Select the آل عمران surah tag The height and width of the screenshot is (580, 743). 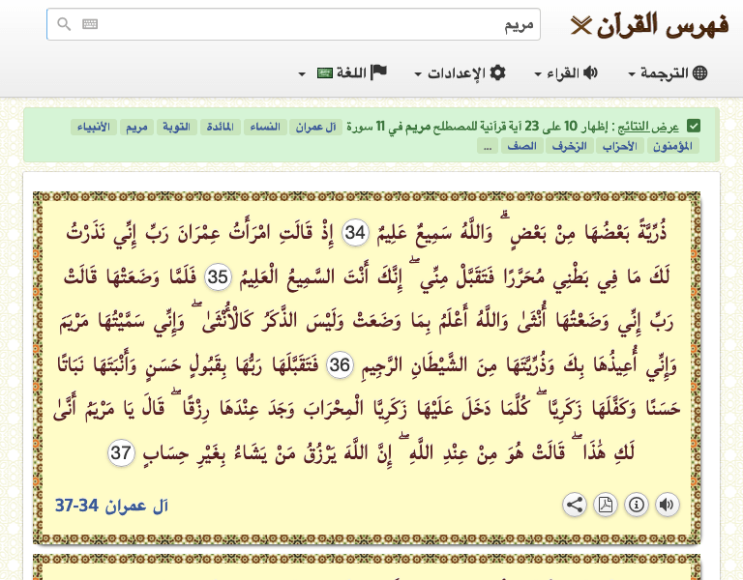tap(315, 127)
